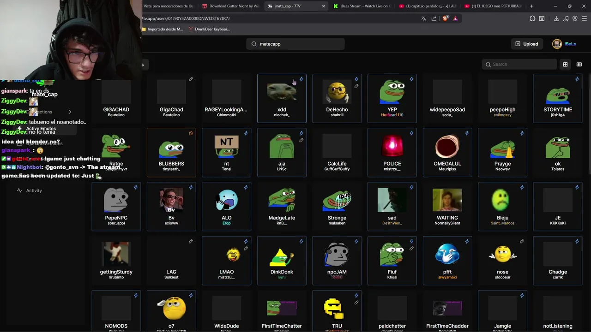Switch to the '(1) capitulo perdido' YouTube tab
The height and width of the screenshot is (332, 591).
[x=427, y=6]
